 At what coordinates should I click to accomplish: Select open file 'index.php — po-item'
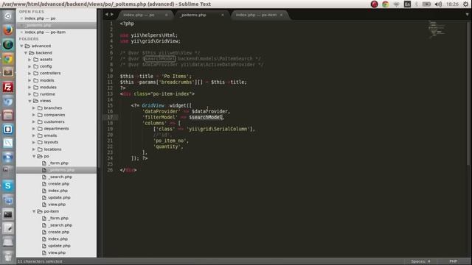[45, 32]
